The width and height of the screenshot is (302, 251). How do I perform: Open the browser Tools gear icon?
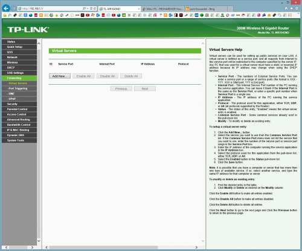click(297, 8)
